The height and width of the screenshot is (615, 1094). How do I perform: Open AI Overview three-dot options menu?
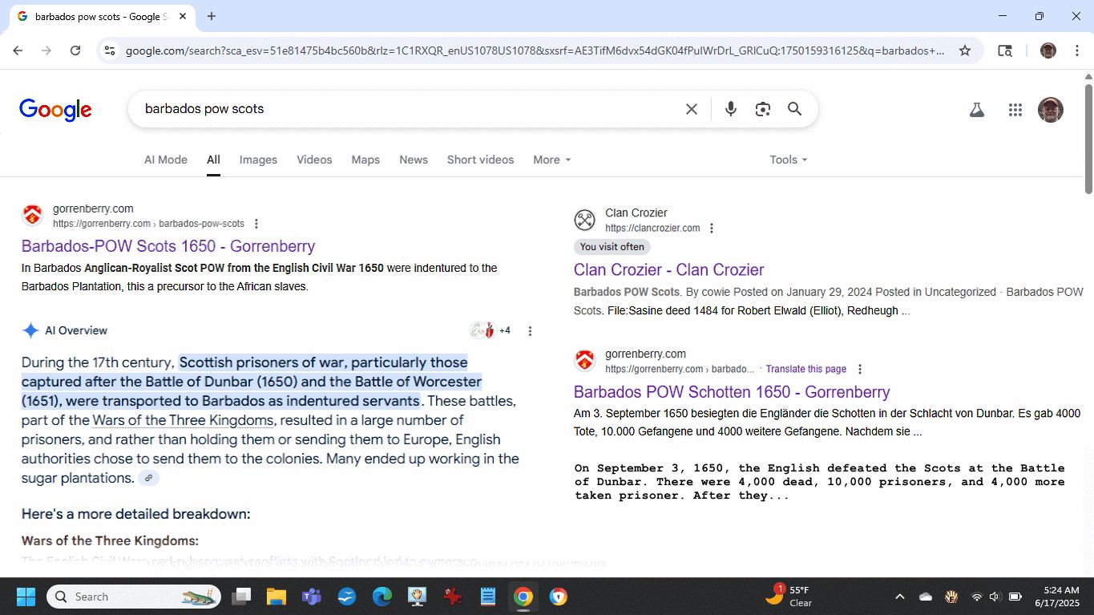click(x=530, y=330)
